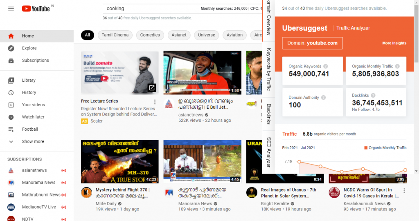Select the Comedies filter chip
Viewport: 419px width, 221px height.
pyautogui.click(x=150, y=35)
